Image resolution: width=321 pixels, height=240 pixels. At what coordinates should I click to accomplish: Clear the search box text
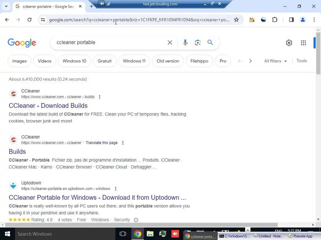(170, 42)
